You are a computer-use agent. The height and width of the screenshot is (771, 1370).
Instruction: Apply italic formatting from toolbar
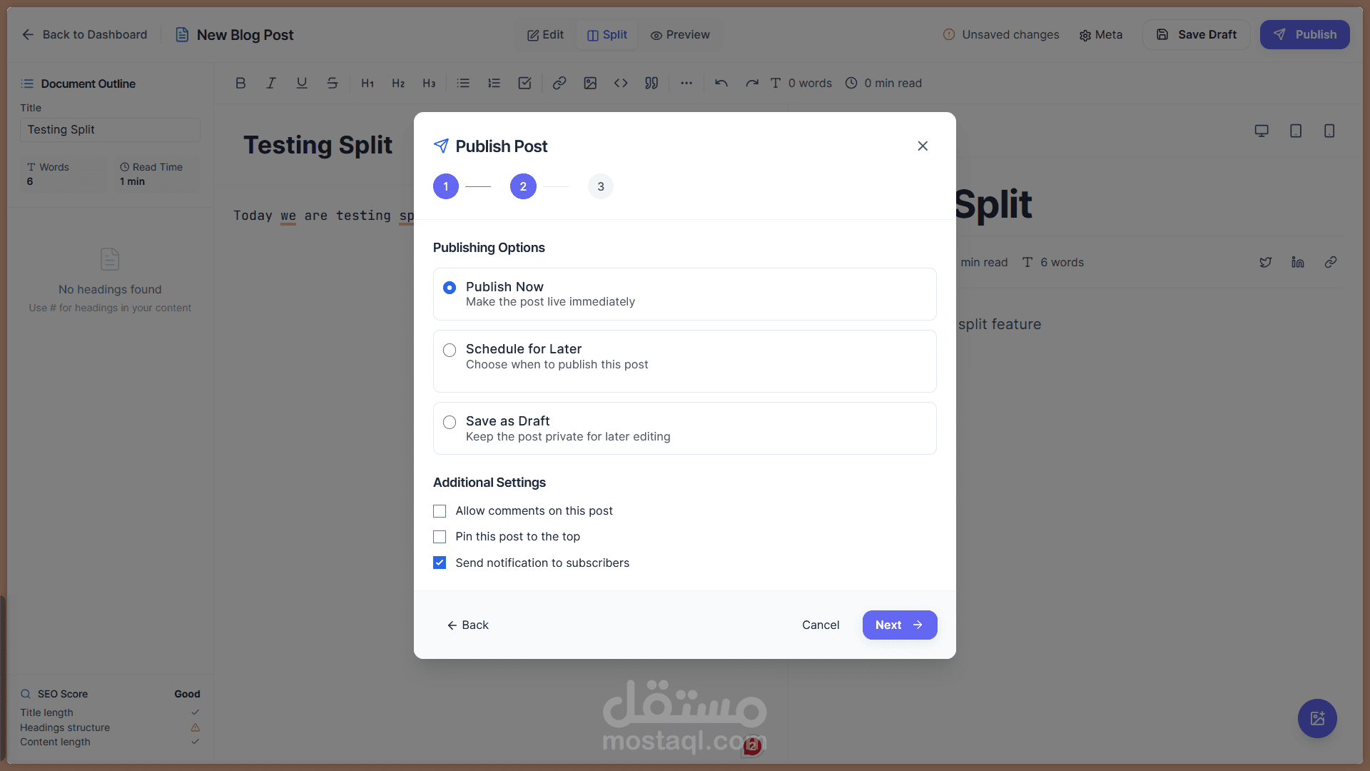tap(271, 83)
